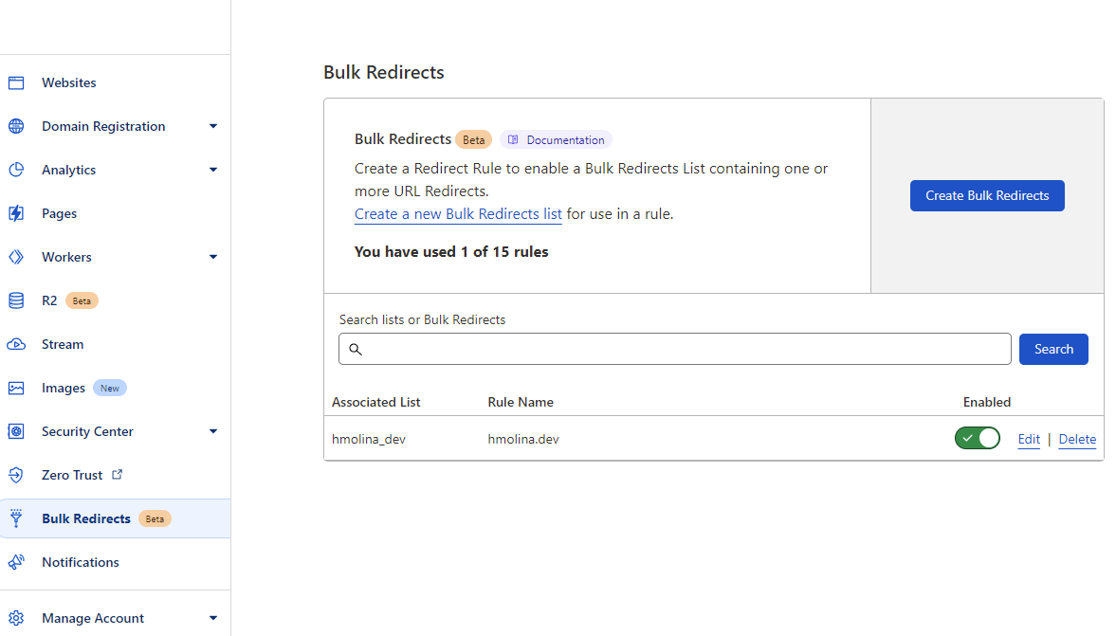Disable the hmolina.dev redirect rule toggle
Image resolution: width=1116 pixels, height=636 pixels.
(x=978, y=438)
